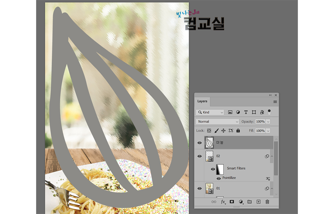Filter layers by smart objects icon
The height and width of the screenshot is (214, 334).
pyautogui.click(x=262, y=112)
